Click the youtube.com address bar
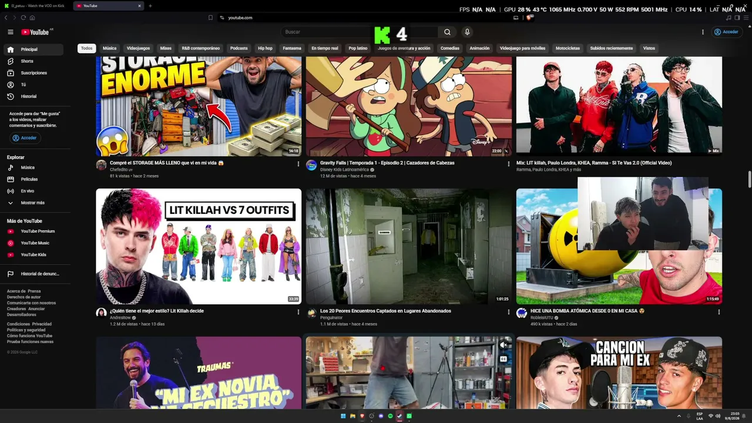Image resolution: width=752 pixels, height=423 pixels. [x=364, y=18]
